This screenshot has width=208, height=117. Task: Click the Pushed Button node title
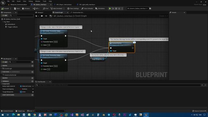click(x=117, y=43)
